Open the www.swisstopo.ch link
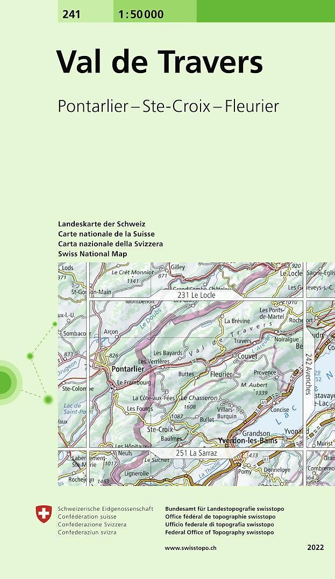 tap(190, 548)
